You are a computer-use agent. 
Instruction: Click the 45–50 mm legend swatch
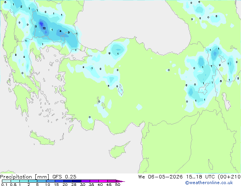pyautogui.click(x=112, y=181)
